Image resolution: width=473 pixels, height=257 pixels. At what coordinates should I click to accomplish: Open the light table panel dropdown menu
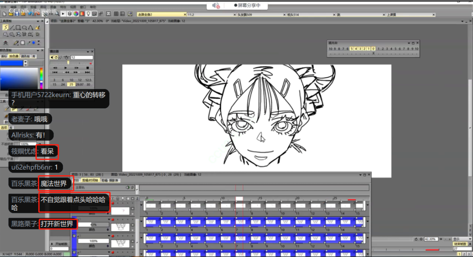[x=409, y=43]
